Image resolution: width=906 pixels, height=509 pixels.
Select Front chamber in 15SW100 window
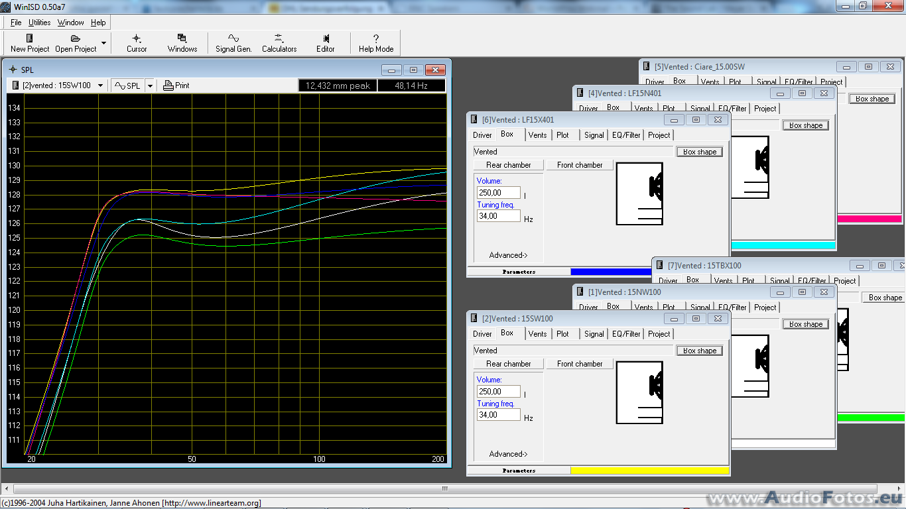pyautogui.click(x=580, y=364)
